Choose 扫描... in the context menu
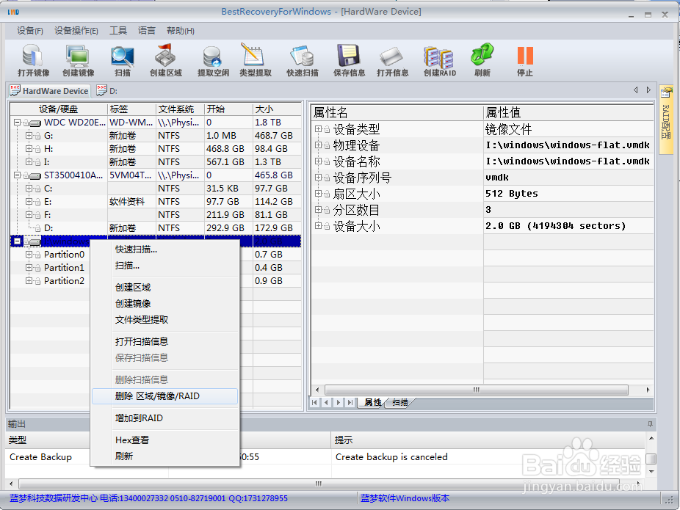This screenshot has width=680, height=510. point(164,265)
